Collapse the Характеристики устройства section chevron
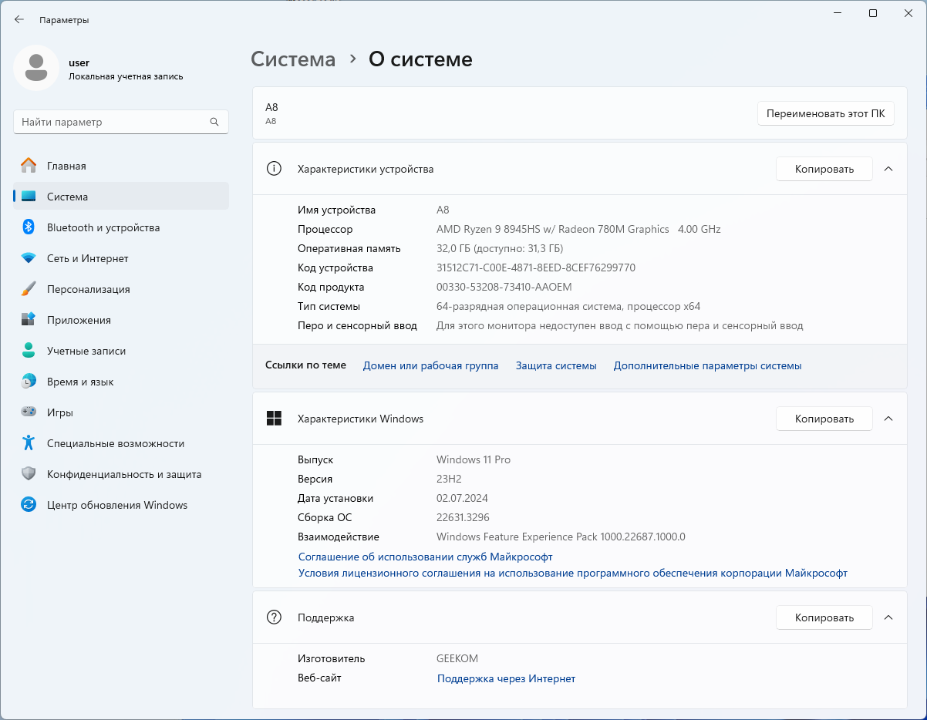This screenshot has height=720, width=927. [x=888, y=169]
